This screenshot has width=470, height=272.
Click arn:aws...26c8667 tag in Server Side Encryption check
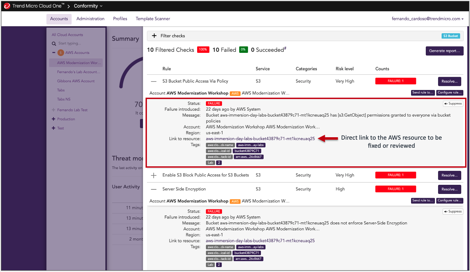pos(248,259)
